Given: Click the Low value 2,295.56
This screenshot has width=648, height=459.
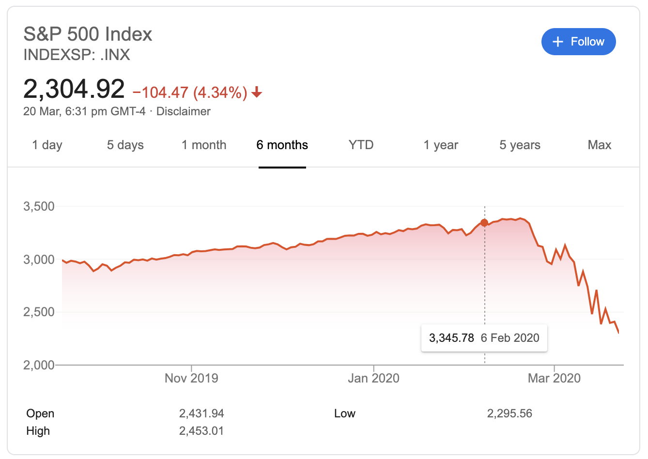Looking at the screenshot, I should pos(509,413).
